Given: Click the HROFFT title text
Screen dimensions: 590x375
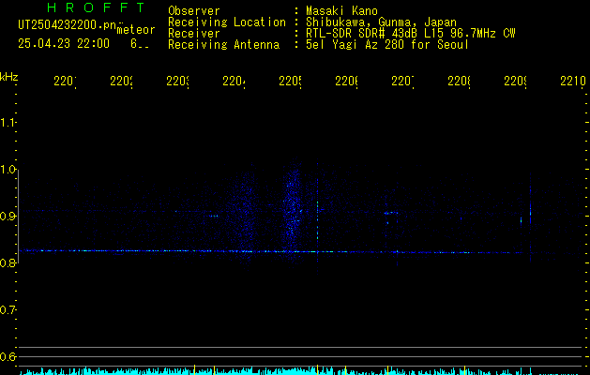Looking at the screenshot, I should 96,7.
